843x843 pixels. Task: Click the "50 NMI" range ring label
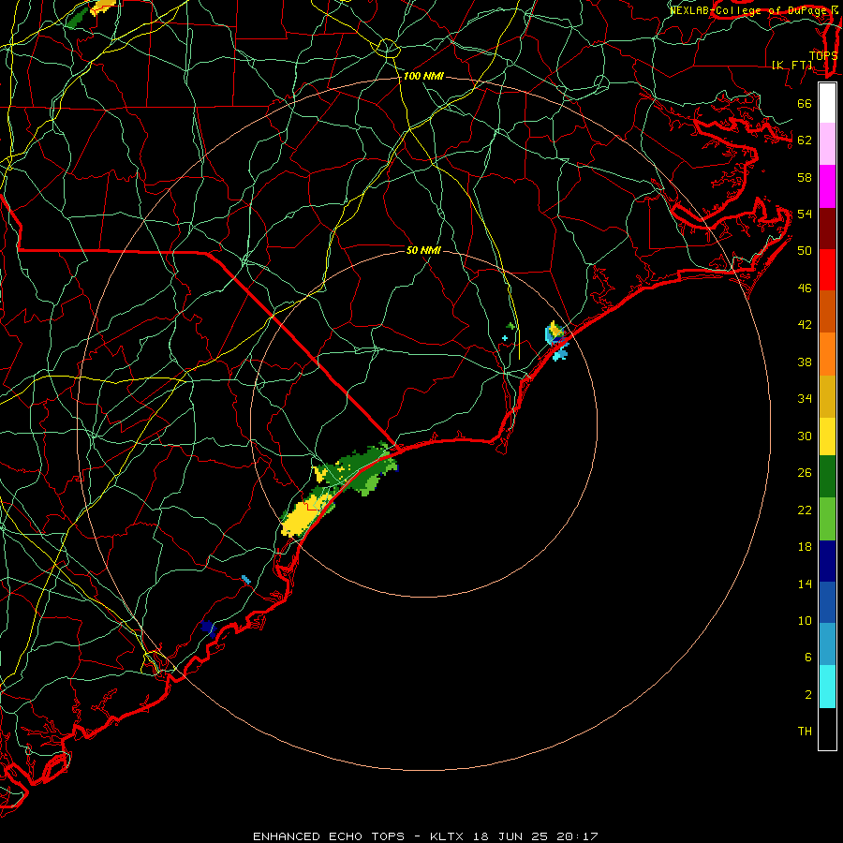[423, 250]
